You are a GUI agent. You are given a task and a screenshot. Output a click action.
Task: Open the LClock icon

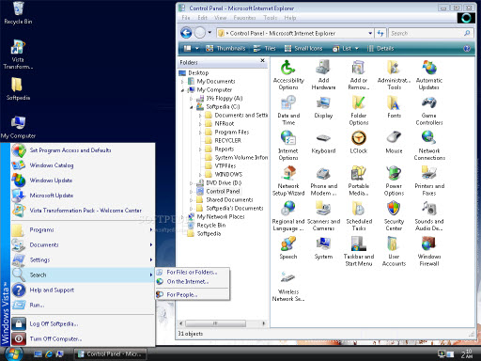coord(359,143)
